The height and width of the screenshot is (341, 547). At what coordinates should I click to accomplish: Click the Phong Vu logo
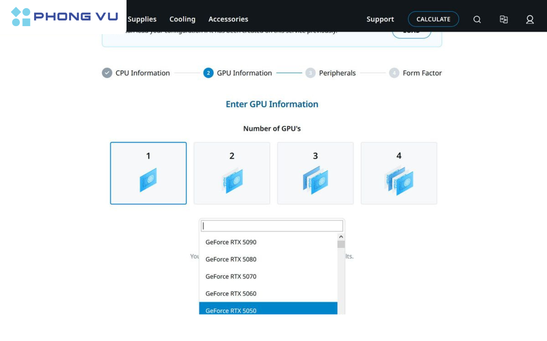click(x=64, y=16)
